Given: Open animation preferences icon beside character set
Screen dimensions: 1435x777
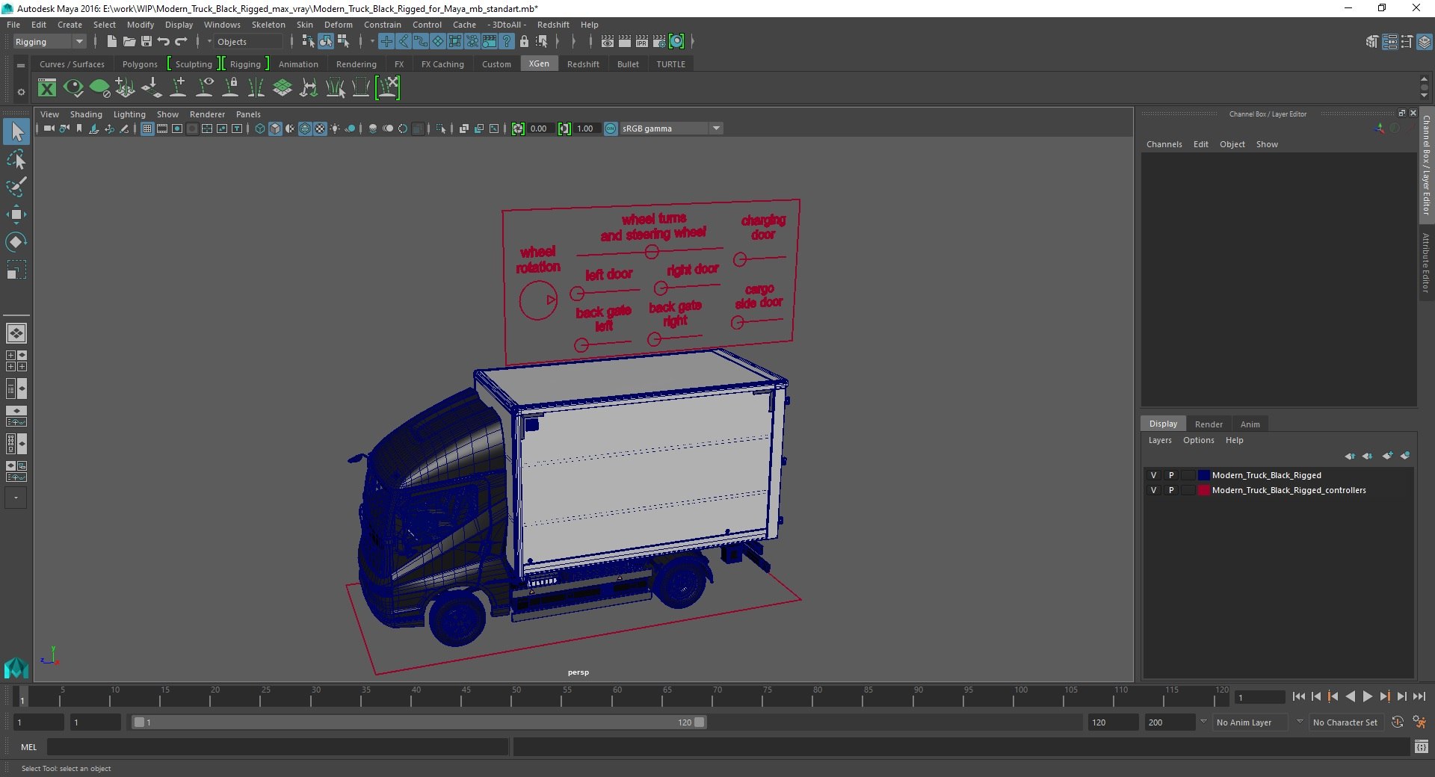Looking at the screenshot, I should [1419, 722].
